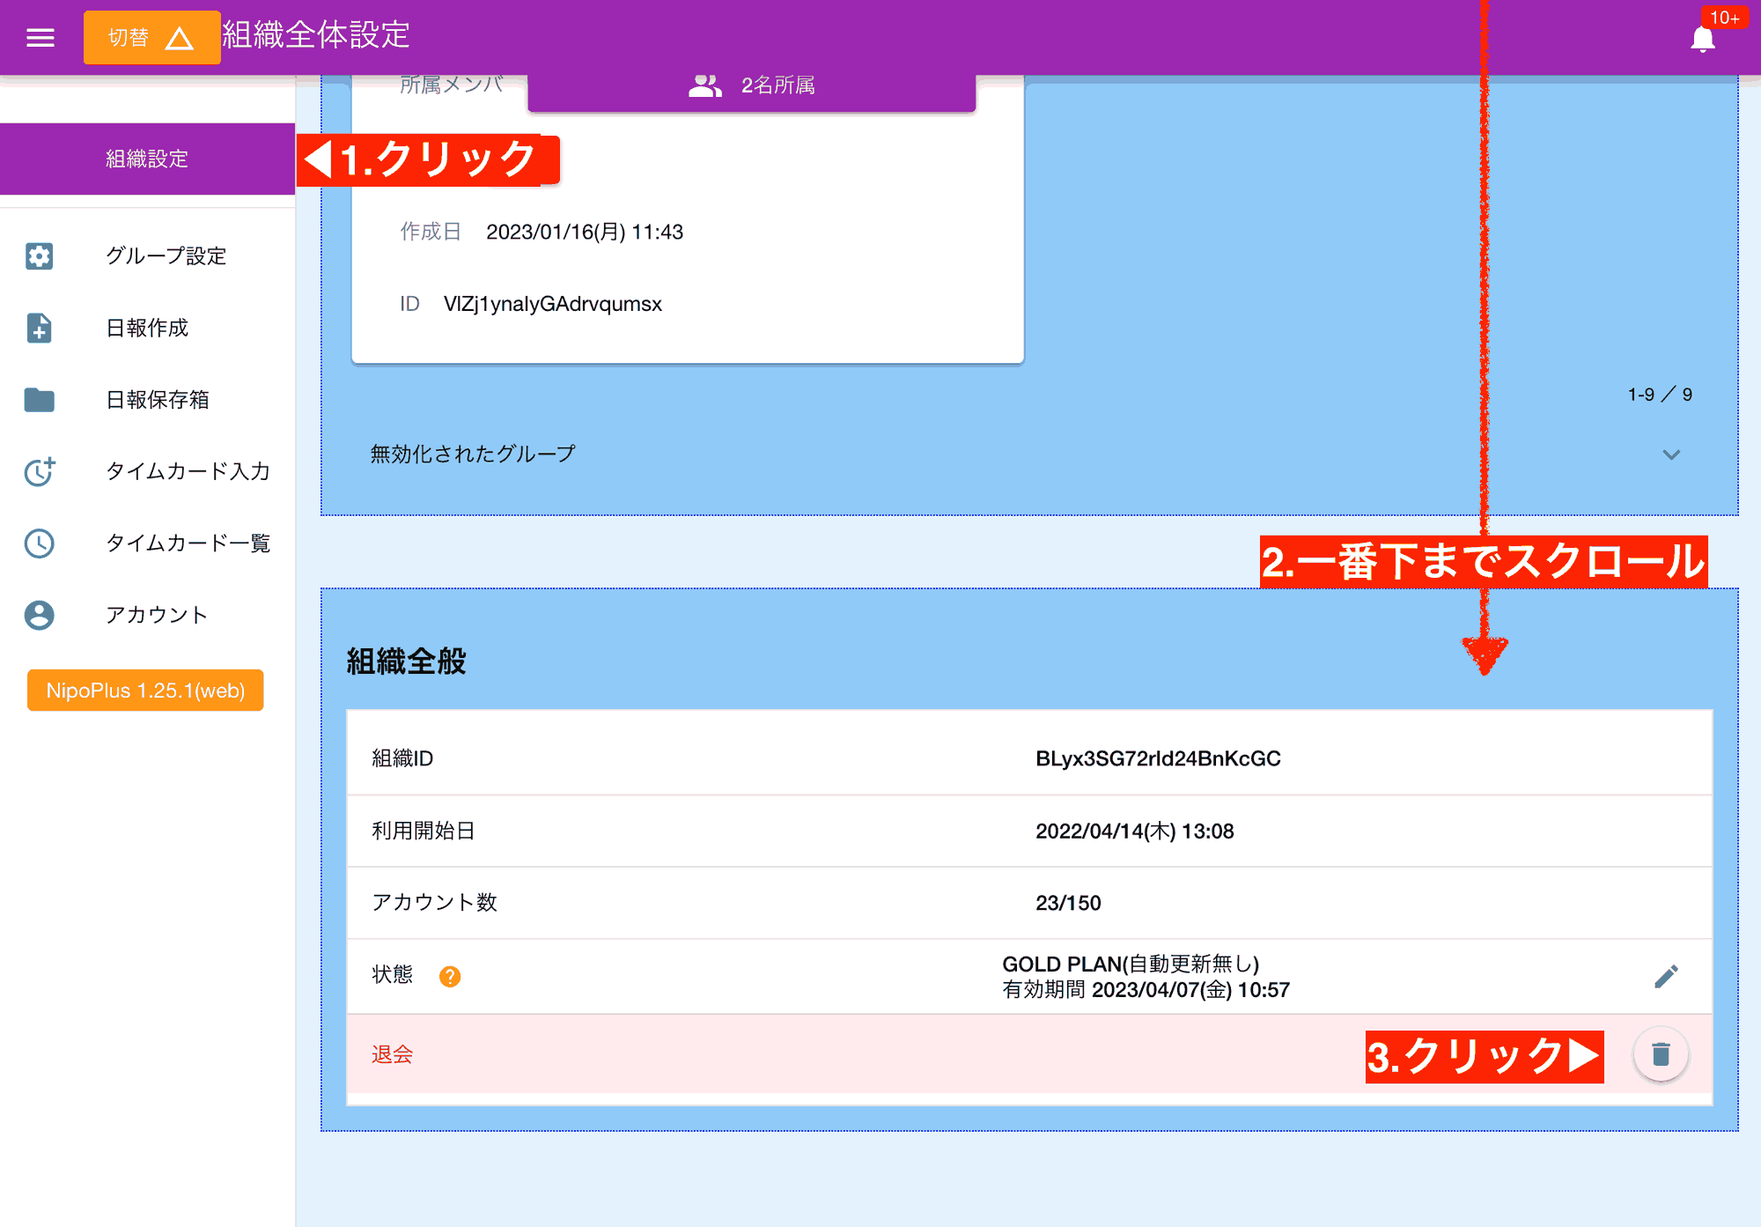Click the trash icon in the 退会 row
This screenshot has height=1227, width=1761.
(1661, 1054)
